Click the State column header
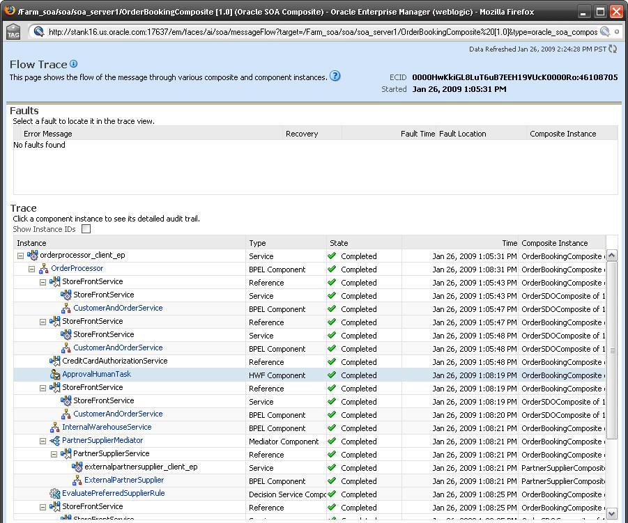The width and height of the screenshot is (628, 523). [364, 242]
